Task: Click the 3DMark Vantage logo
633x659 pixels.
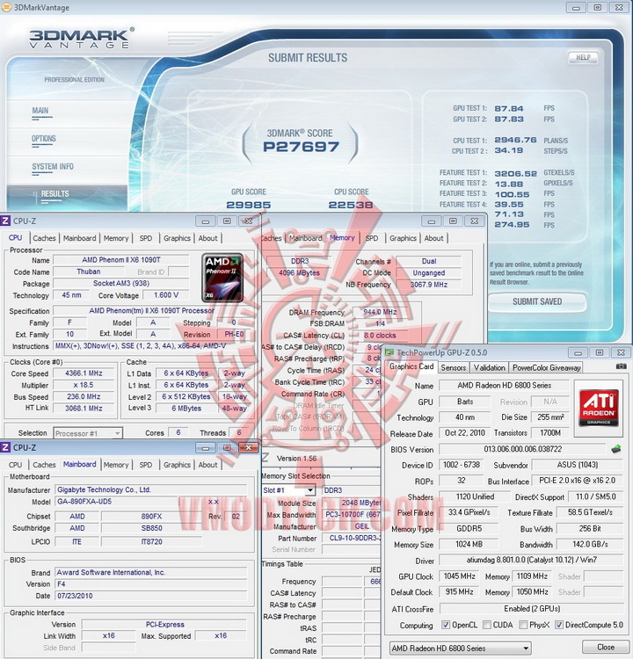Action: (82, 38)
